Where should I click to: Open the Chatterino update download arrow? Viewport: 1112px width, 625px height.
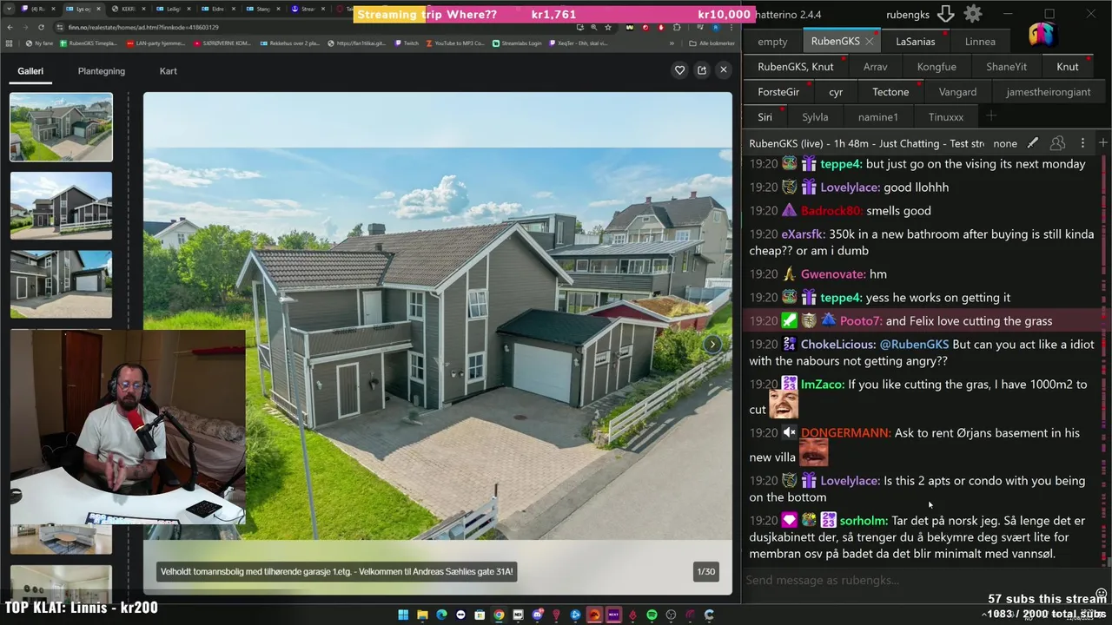pos(946,14)
